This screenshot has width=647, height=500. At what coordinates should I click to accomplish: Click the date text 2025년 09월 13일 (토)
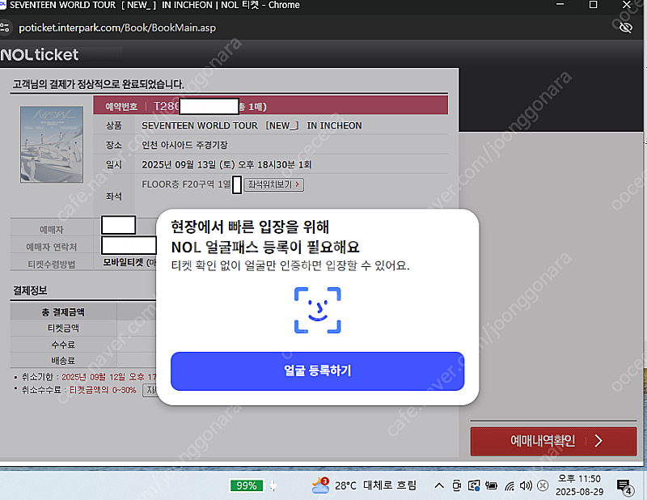coord(188,165)
